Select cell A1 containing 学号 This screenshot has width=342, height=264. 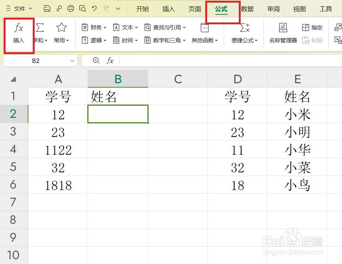click(58, 96)
